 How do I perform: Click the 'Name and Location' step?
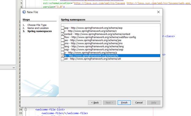38,28
